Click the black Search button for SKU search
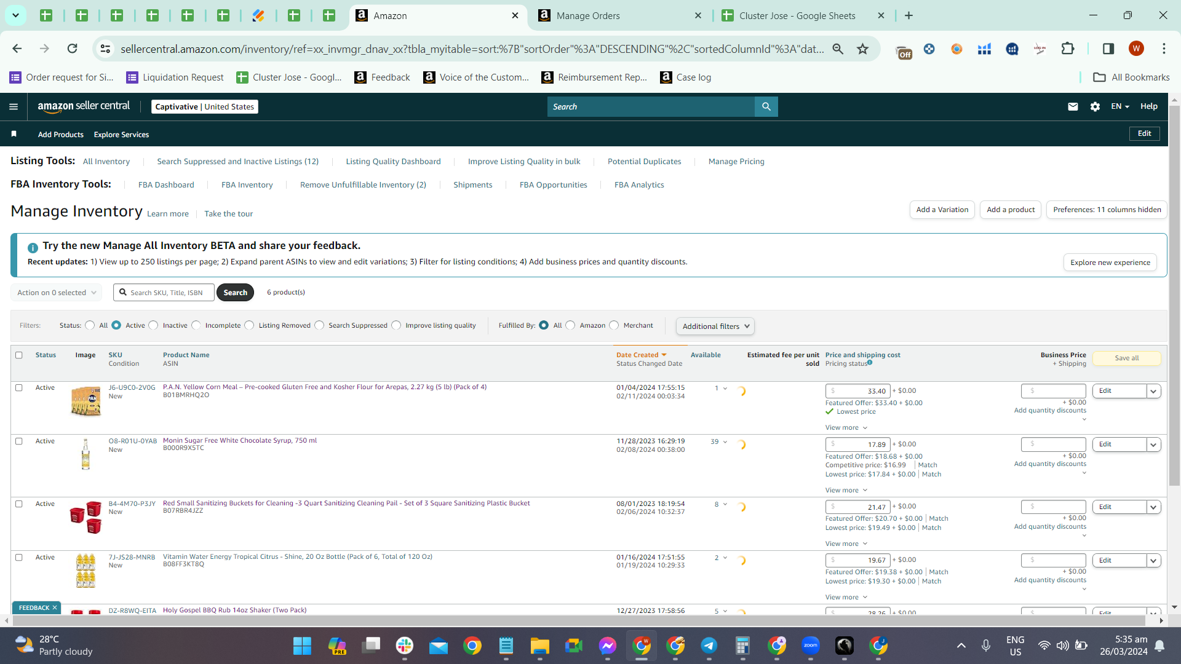This screenshot has height=664, width=1181. pyautogui.click(x=235, y=293)
